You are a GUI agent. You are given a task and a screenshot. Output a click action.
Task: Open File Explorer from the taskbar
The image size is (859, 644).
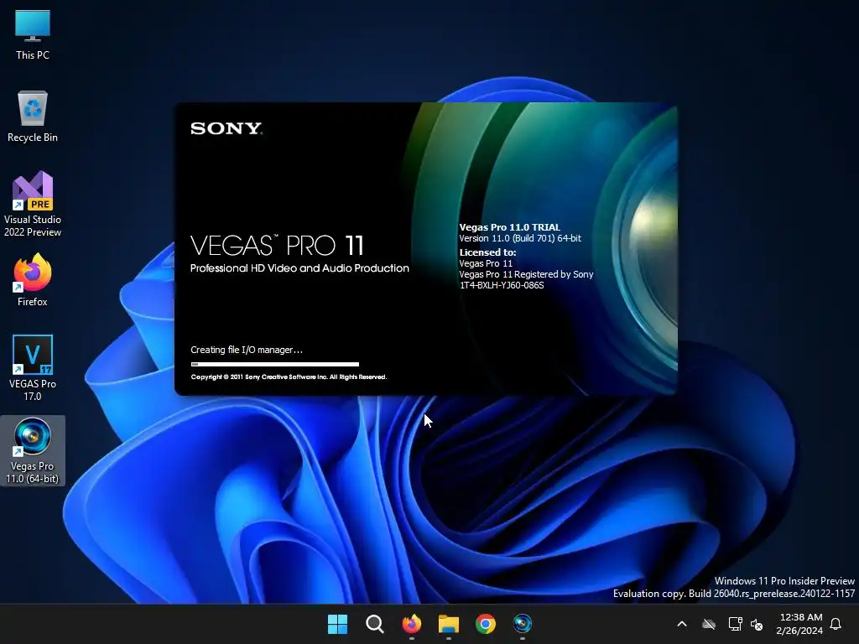pyautogui.click(x=448, y=624)
